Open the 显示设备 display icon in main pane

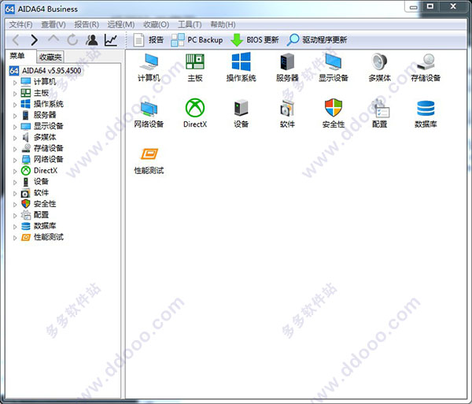pyautogui.click(x=334, y=68)
